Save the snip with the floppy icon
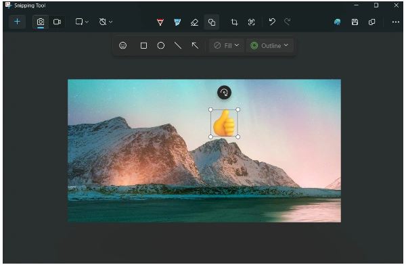 coord(355,22)
